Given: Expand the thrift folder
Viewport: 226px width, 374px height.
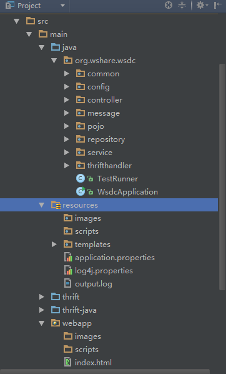Looking at the screenshot, I should 42,296.
